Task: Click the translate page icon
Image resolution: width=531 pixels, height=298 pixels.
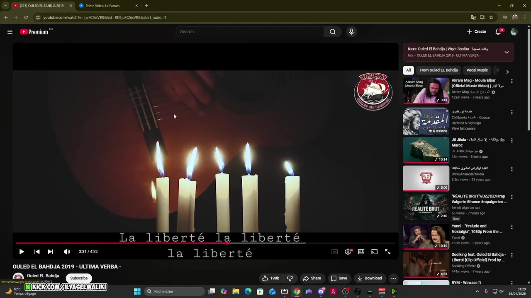Action: [x=473, y=17]
